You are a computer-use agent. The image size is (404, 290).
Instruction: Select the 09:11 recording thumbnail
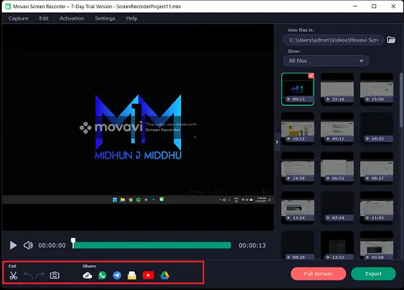tap(337, 128)
